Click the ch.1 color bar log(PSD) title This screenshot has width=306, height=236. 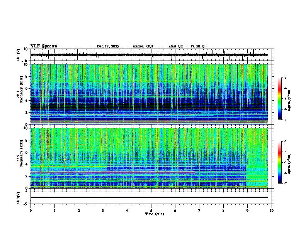(289, 101)
